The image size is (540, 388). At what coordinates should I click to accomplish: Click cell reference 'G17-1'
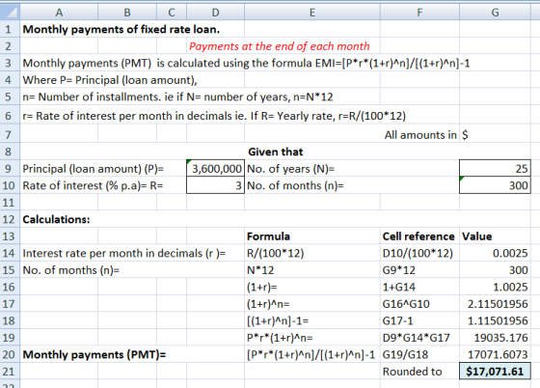coord(397,320)
